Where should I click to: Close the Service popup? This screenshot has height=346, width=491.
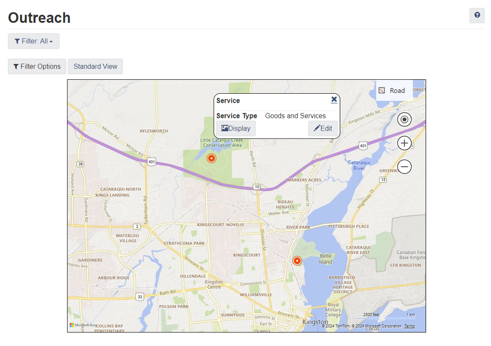click(x=334, y=99)
